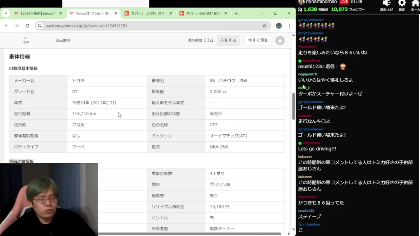Click the minaminomao streamer avatar

click(x=301, y=2)
